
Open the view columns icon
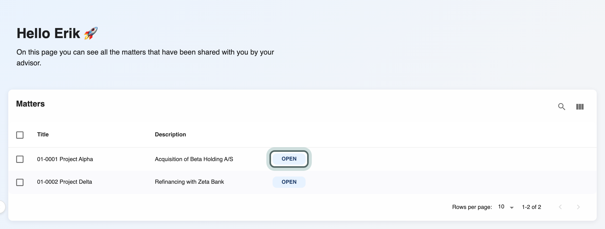tap(580, 107)
